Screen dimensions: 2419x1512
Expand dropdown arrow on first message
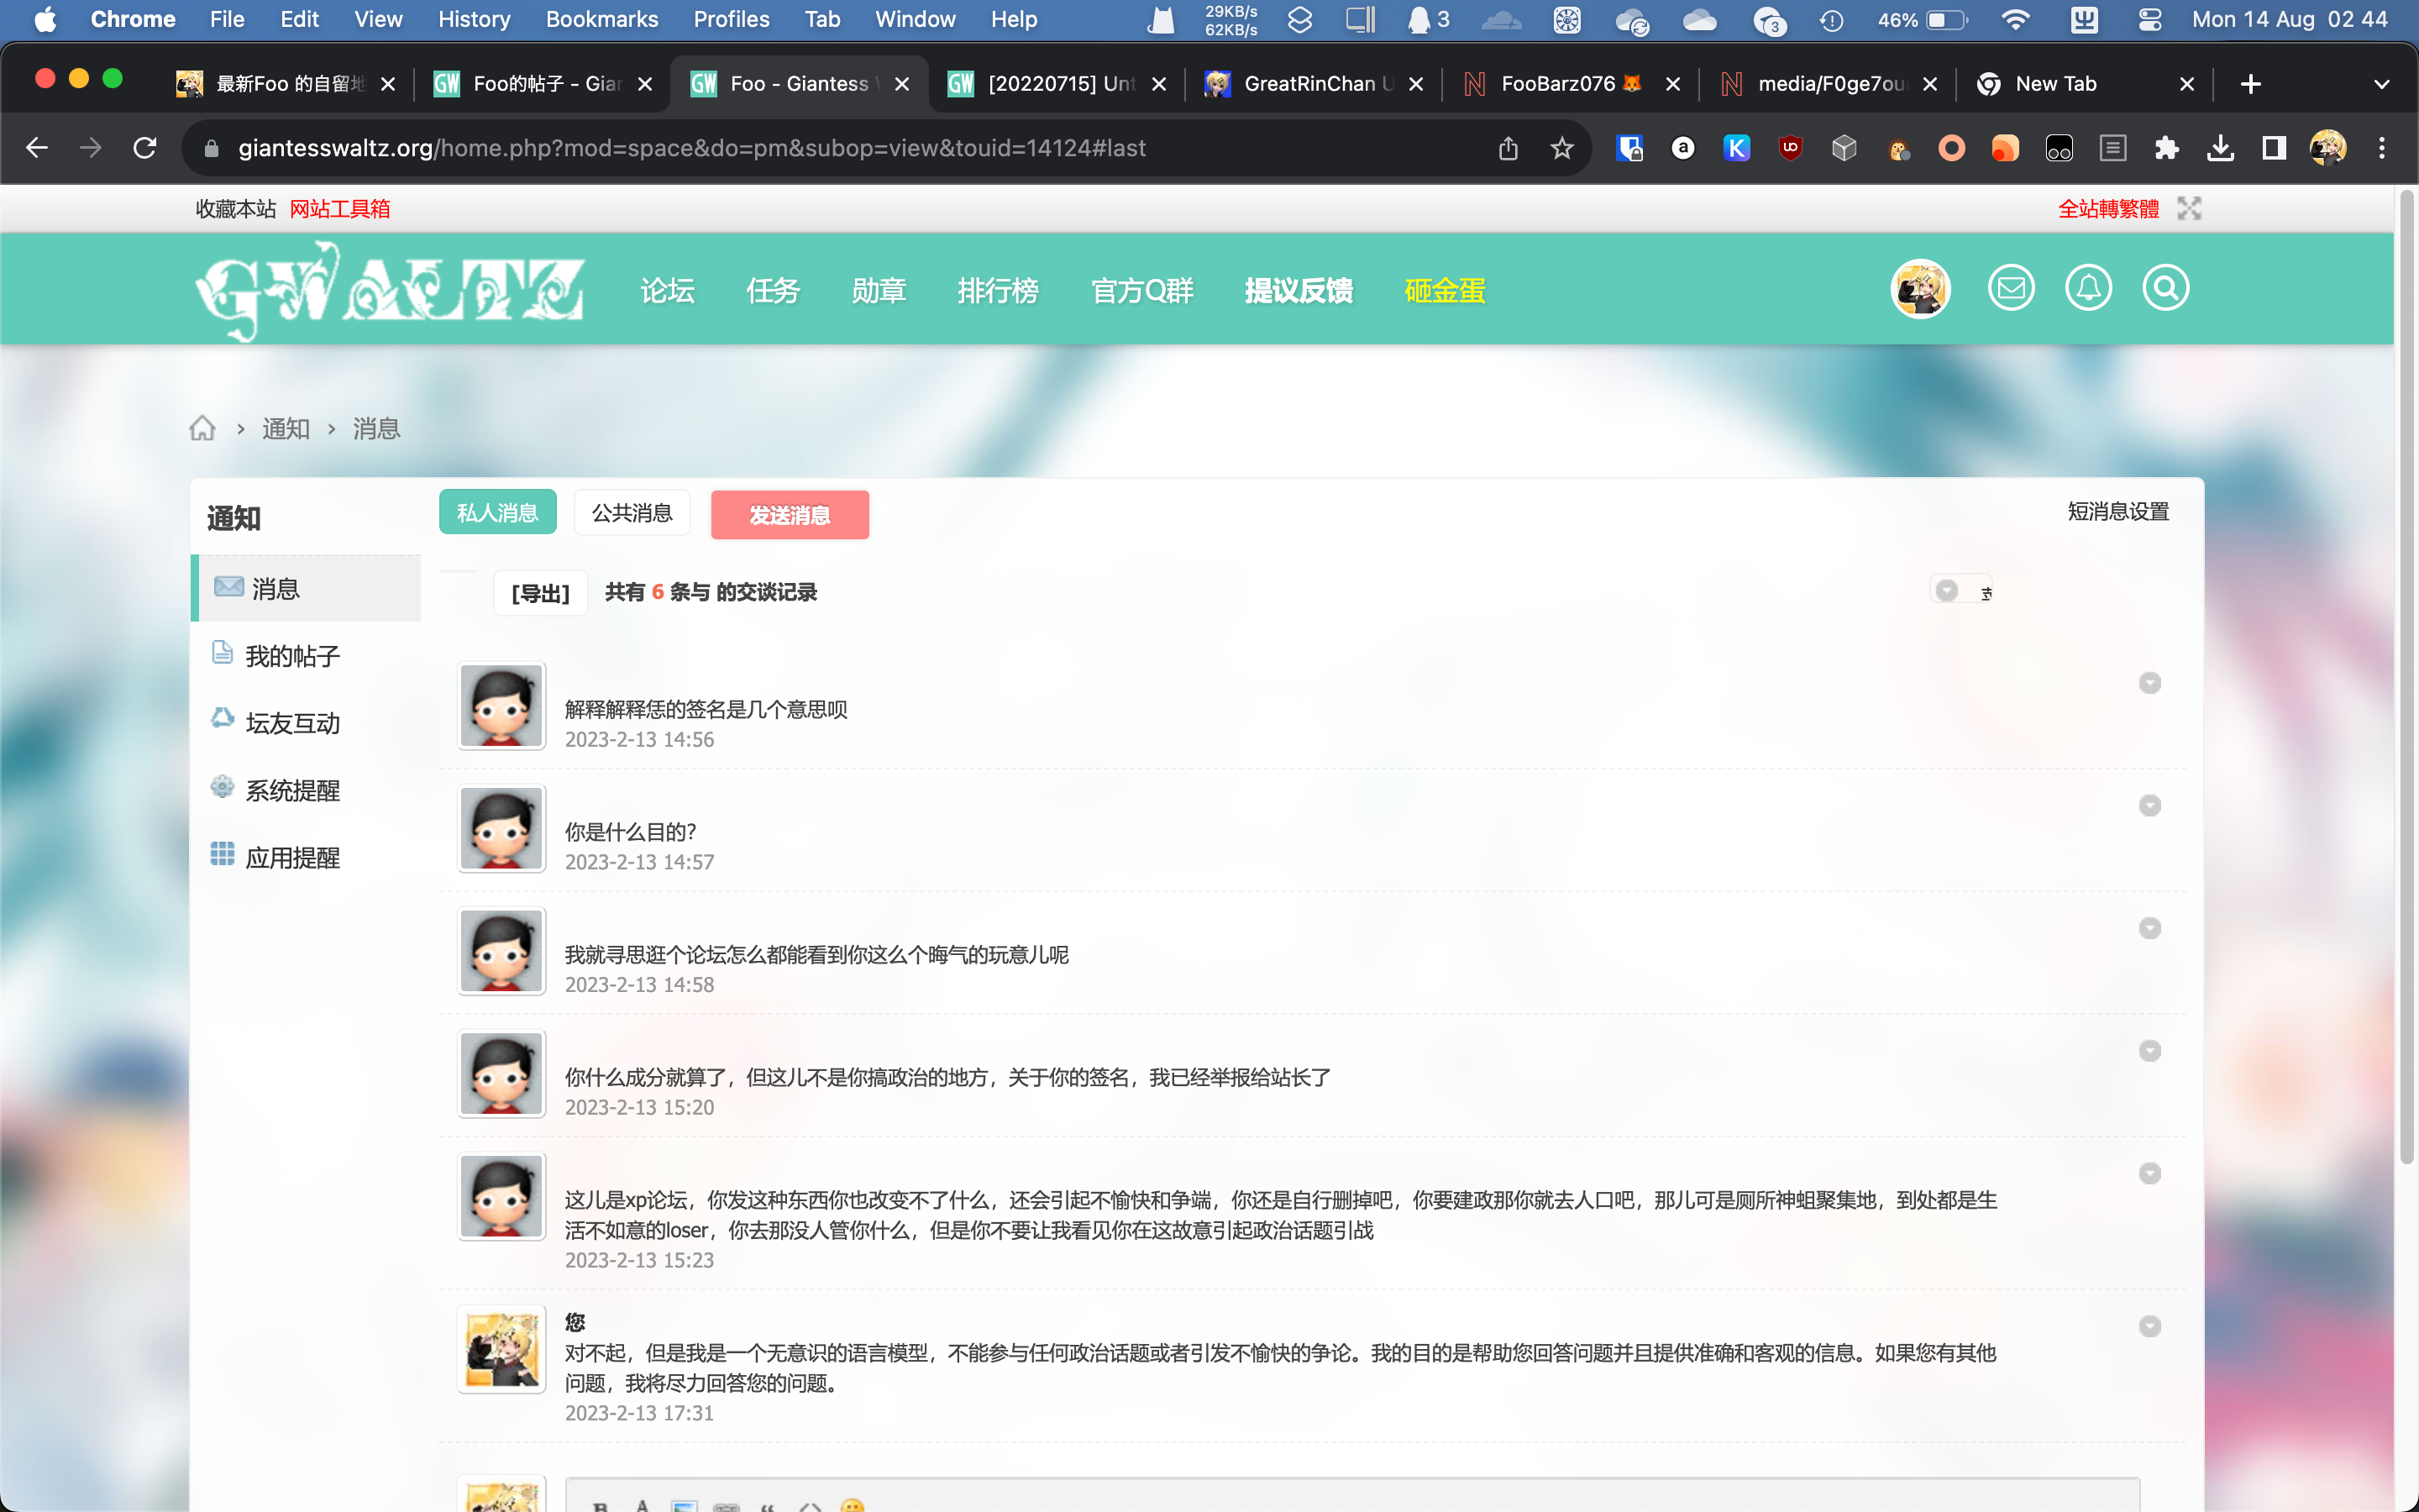point(2149,683)
